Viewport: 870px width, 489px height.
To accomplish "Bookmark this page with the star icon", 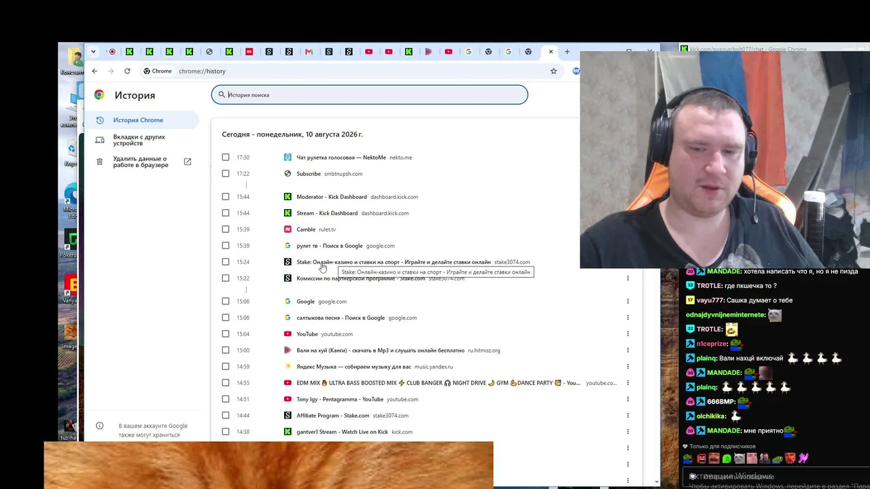I will tap(553, 71).
